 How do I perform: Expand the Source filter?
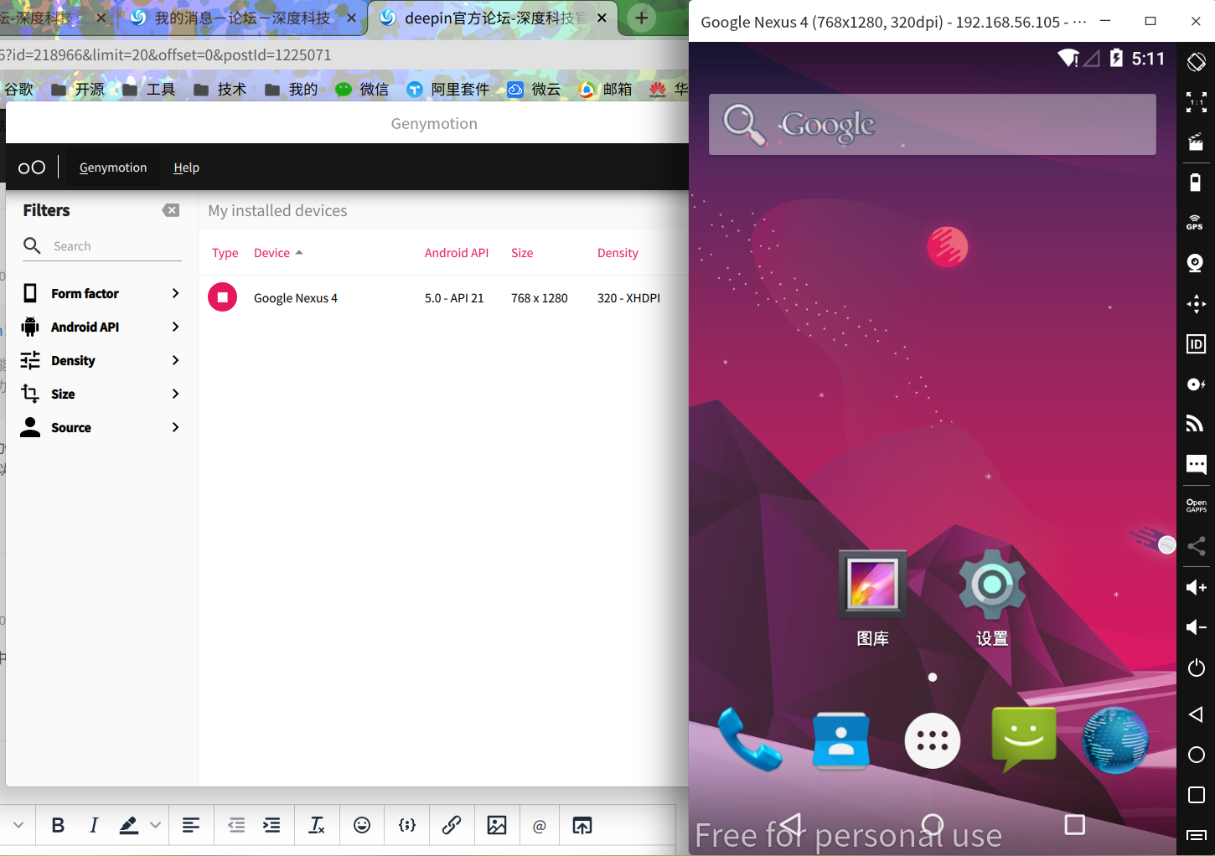pyautogui.click(x=101, y=427)
